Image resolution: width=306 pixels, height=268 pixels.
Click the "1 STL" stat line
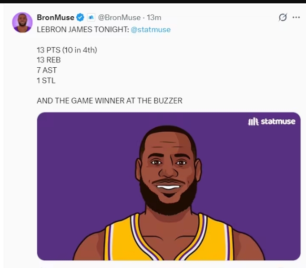click(46, 81)
